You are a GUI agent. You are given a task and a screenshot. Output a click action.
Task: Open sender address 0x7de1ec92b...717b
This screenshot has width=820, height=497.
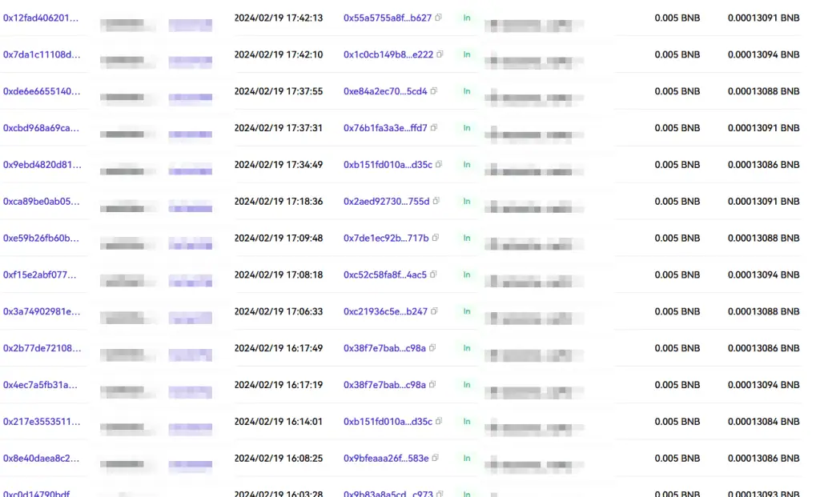click(386, 238)
